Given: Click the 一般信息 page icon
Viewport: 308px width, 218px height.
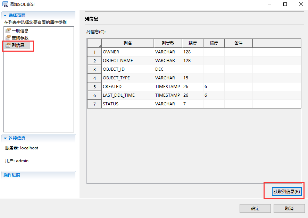Looking at the screenshot, I should (x=8, y=30).
